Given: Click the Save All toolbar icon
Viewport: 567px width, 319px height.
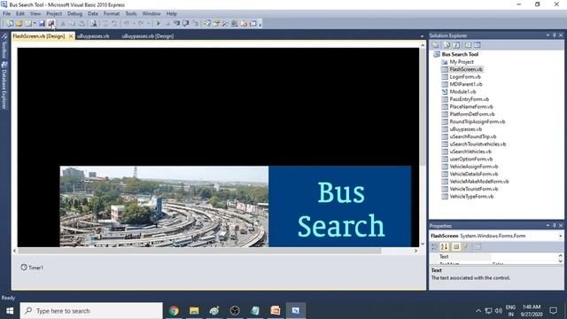Looking at the screenshot, I should (x=51, y=24).
